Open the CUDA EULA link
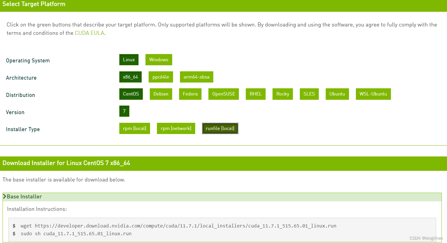The image size is (447, 243). tap(89, 33)
